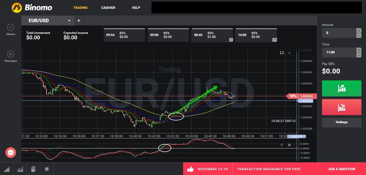
Task: Select the 09:00 trade card
Action: [x=168, y=35]
